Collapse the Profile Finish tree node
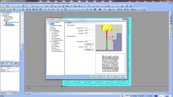 (49, 42)
